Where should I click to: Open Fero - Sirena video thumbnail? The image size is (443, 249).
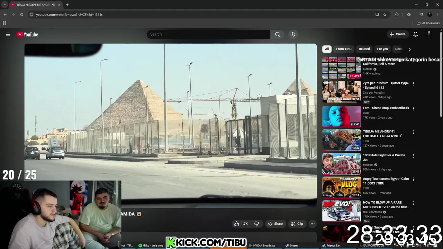(342, 117)
